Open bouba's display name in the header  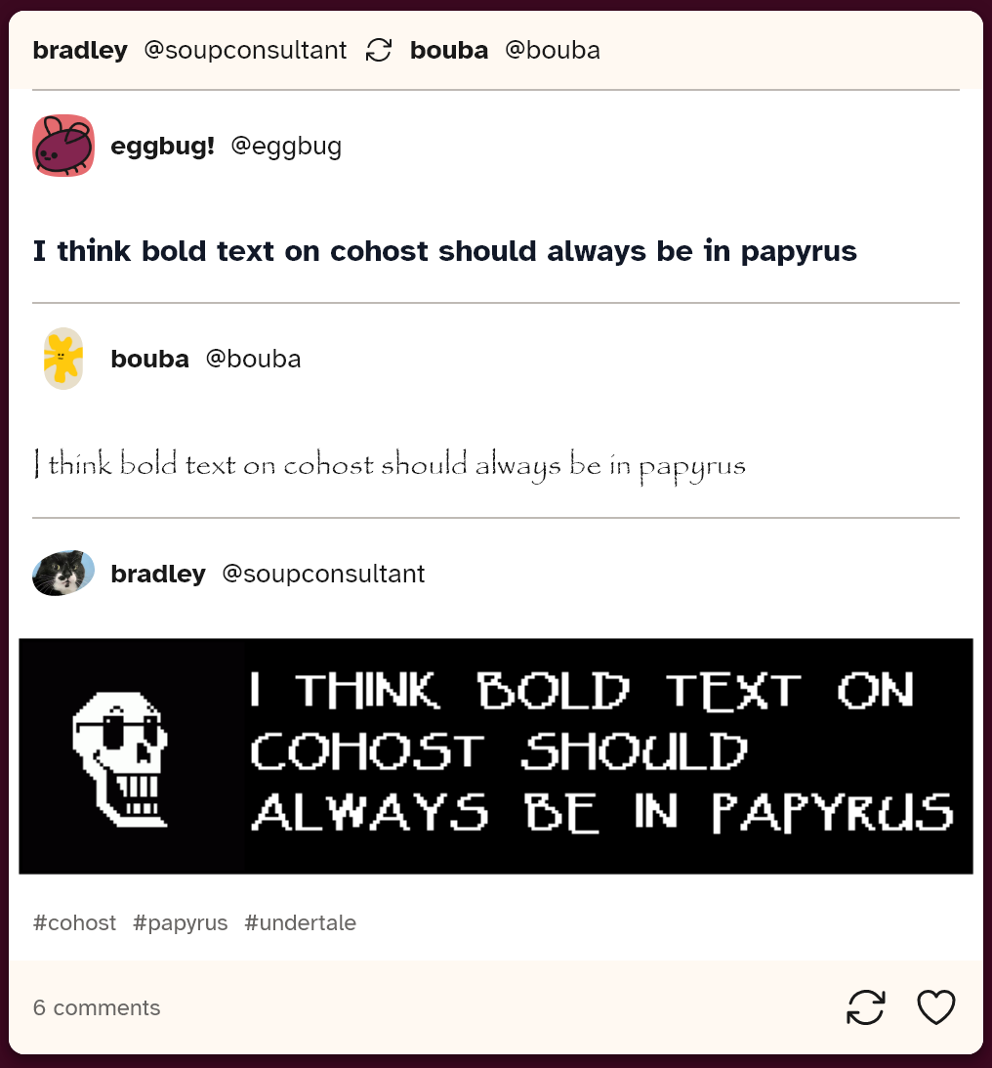[449, 51]
